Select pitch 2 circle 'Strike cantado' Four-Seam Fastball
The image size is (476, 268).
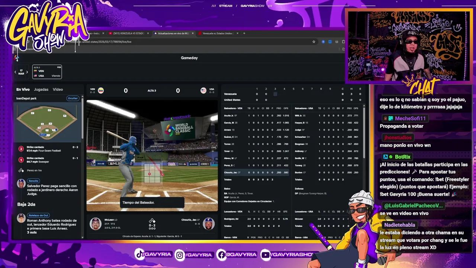click(21, 149)
